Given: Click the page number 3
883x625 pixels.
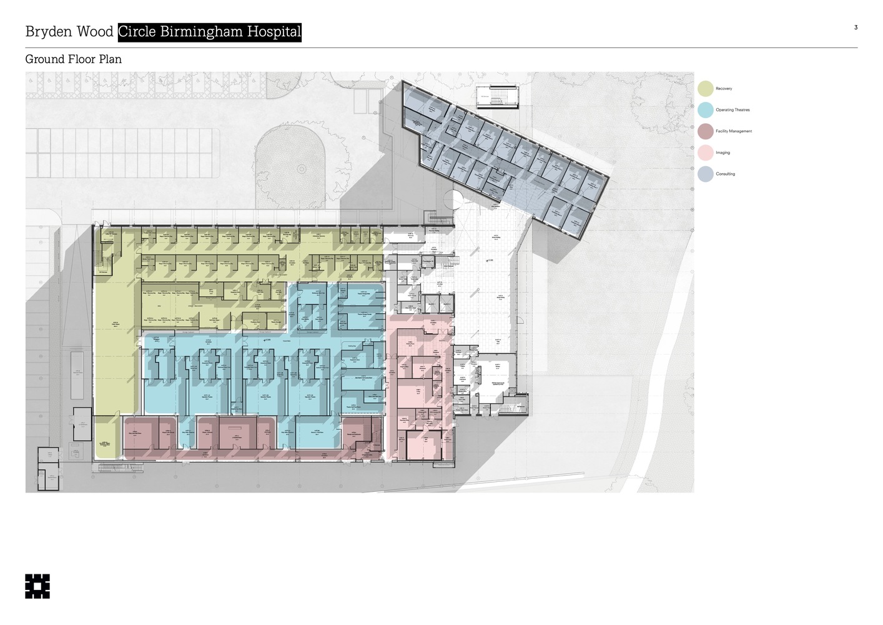Looking at the screenshot, I should tap(856, 27).
